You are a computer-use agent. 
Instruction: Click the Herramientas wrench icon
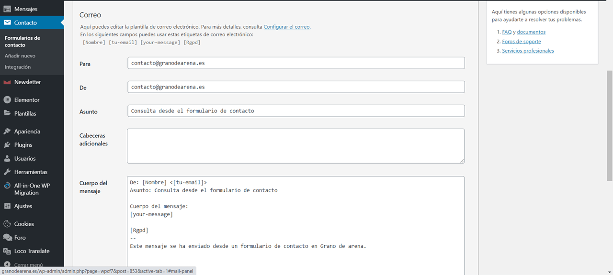click(7, 172)
